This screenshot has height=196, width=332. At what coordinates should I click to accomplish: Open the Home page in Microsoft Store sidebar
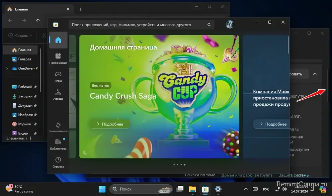click(58, 40)
